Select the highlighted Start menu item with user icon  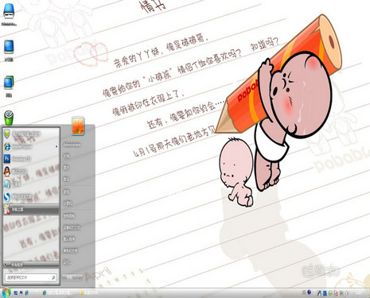coord(31,209)
